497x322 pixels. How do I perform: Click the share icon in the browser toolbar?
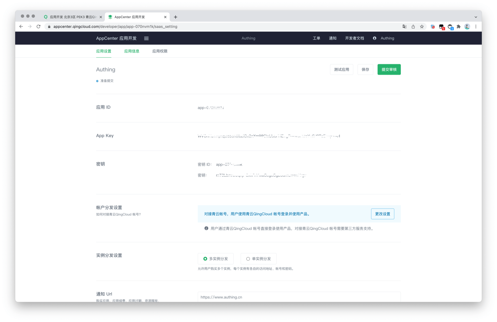(x=413, y=26)
